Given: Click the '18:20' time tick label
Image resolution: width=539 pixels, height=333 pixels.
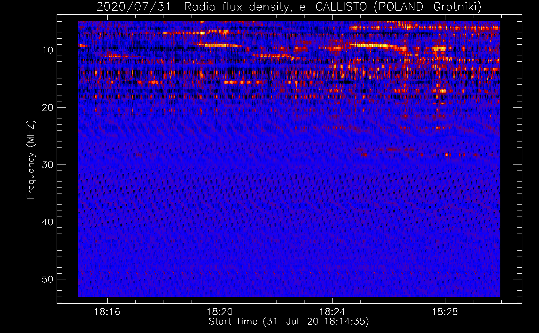Looking at the screenshot, I should click(x=220, y=312).
